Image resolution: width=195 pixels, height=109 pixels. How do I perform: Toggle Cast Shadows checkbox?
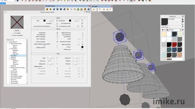point(83,37)
